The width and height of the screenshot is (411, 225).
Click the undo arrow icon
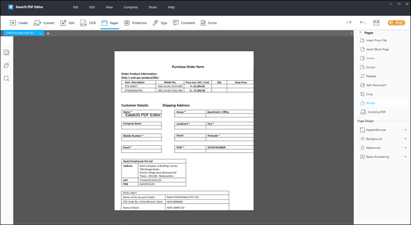[x=362, y=23]
